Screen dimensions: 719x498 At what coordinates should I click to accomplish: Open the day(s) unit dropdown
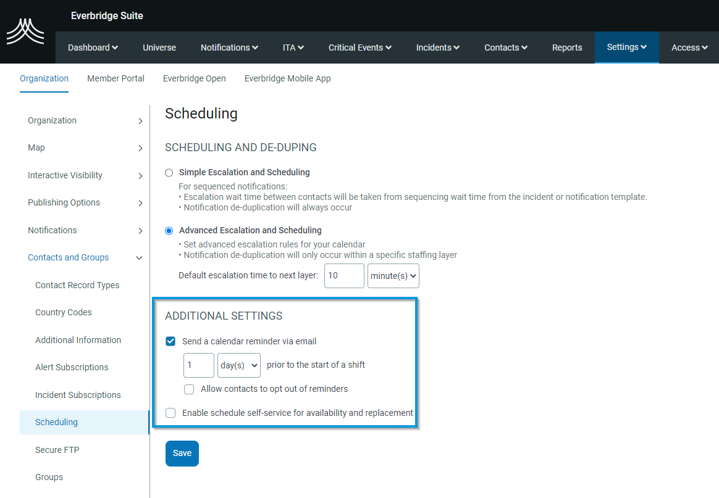click(239, 365)
